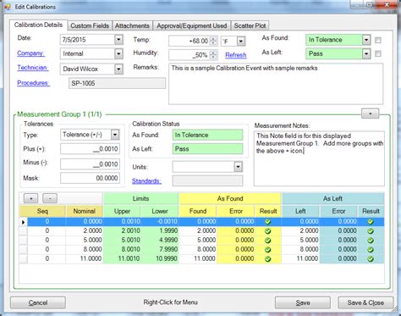Click As Left result checkmark for nominal 8.0000
Image resolution: width=401 pixels, height=316 pixels.
click(371, 250)
